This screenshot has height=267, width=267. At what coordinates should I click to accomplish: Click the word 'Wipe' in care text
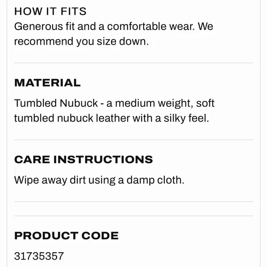click(27, 180)
